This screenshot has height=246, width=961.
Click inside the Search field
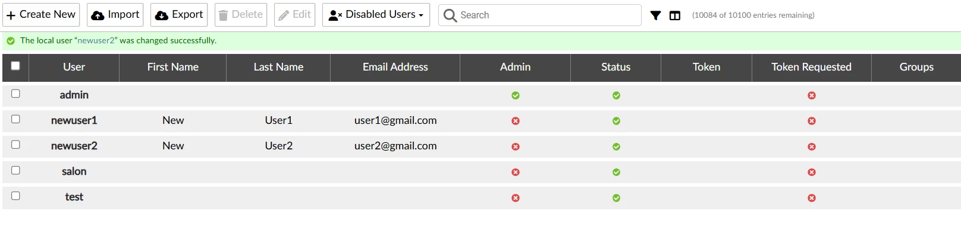pos(540,15)
